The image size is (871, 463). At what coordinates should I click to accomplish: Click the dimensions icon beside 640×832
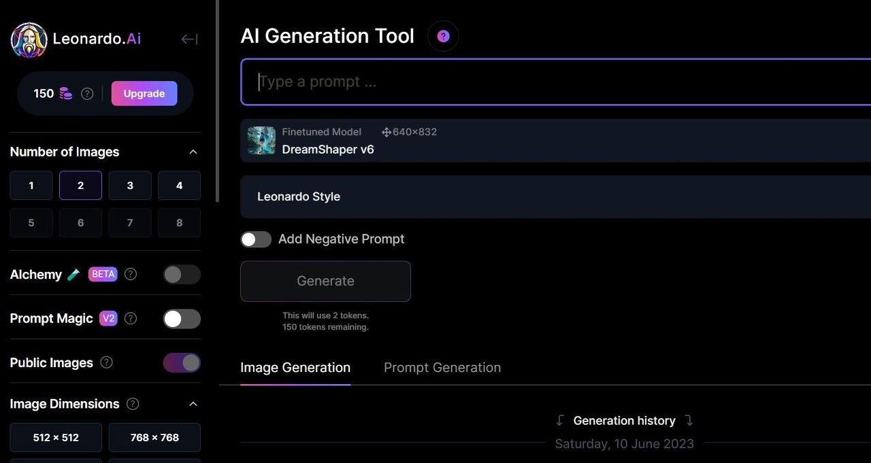coord(386,132)
